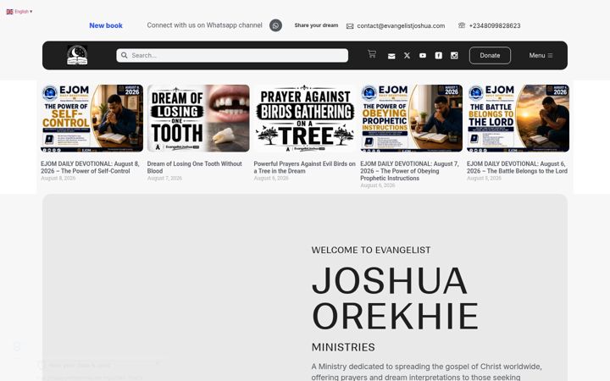Click the envelope icon beside the contact email

click(350, 26)
